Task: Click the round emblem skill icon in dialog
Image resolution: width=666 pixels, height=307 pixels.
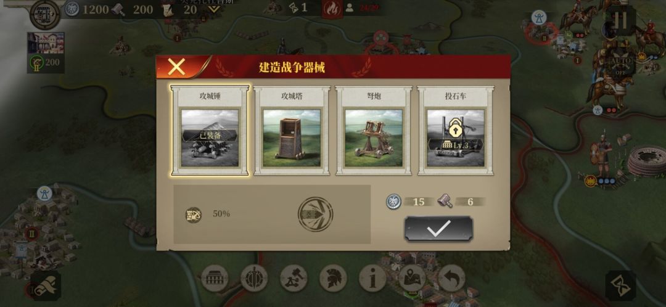Action: pyautogui.click(x=315, y=214)
